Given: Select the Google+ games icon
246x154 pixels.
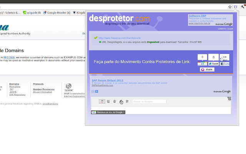Looking at the screenshot, I should click(x=127, y=102).
